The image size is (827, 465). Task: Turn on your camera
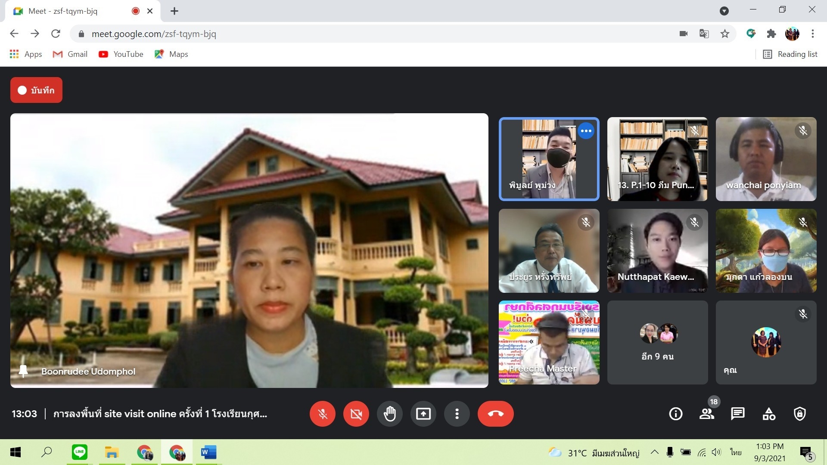(x=356, y=414)
